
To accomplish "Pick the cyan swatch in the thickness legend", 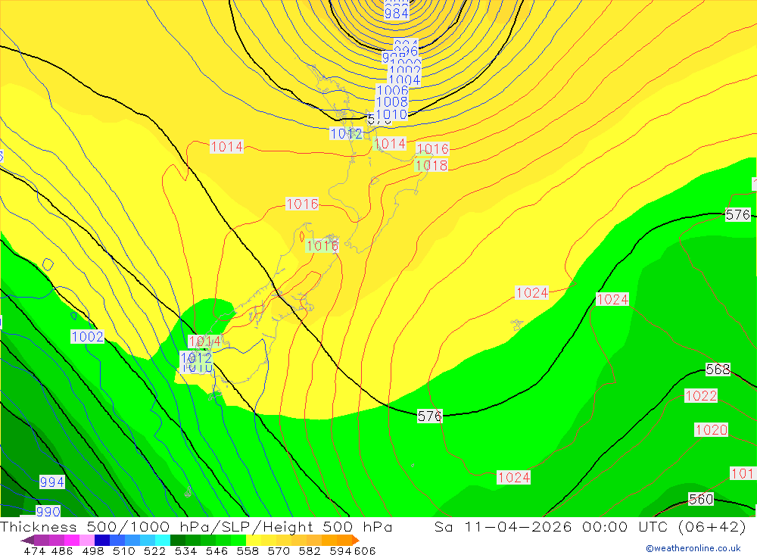I will coord(163,540).
